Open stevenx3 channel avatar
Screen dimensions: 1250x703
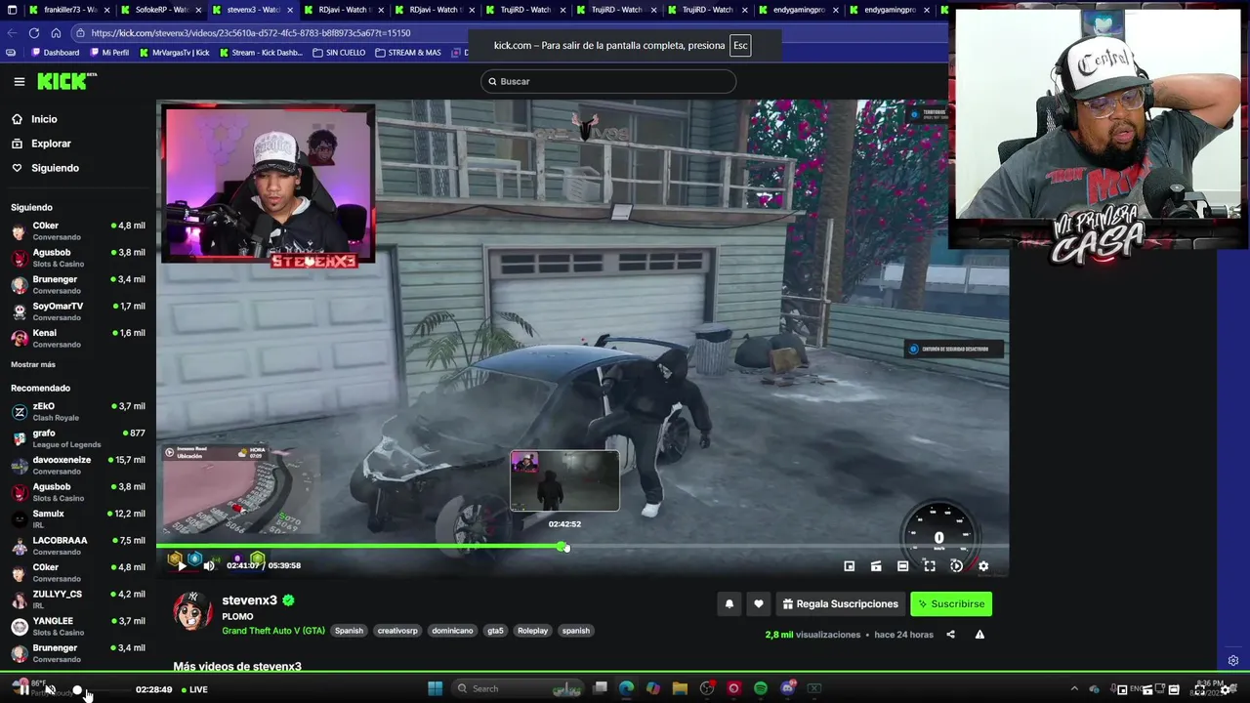click(192, 611)
